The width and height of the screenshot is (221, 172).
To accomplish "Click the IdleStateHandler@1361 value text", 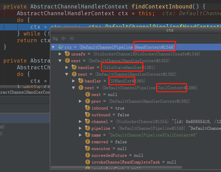I will (x=129, y=68).
